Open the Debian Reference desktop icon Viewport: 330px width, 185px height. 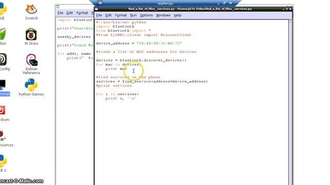click(x=31, y=64)
